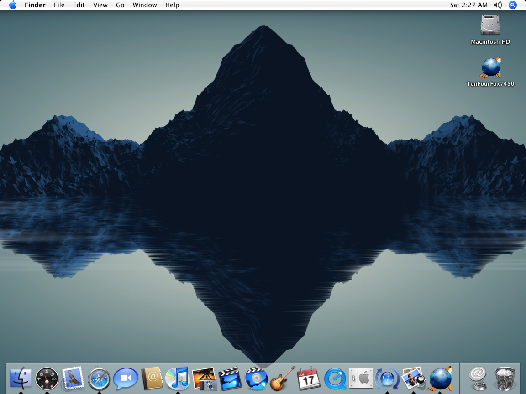Open the Apple menu
Screen dimensions: 526x394
pyautogui.click(x=12, y=5)
